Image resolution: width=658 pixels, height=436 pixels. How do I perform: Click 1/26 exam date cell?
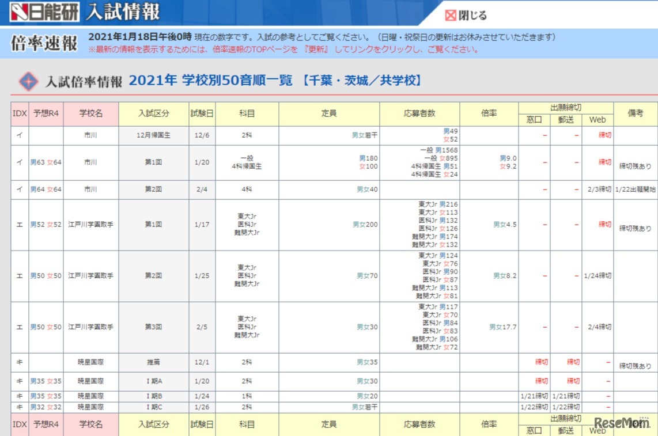[x=202, y=407]
